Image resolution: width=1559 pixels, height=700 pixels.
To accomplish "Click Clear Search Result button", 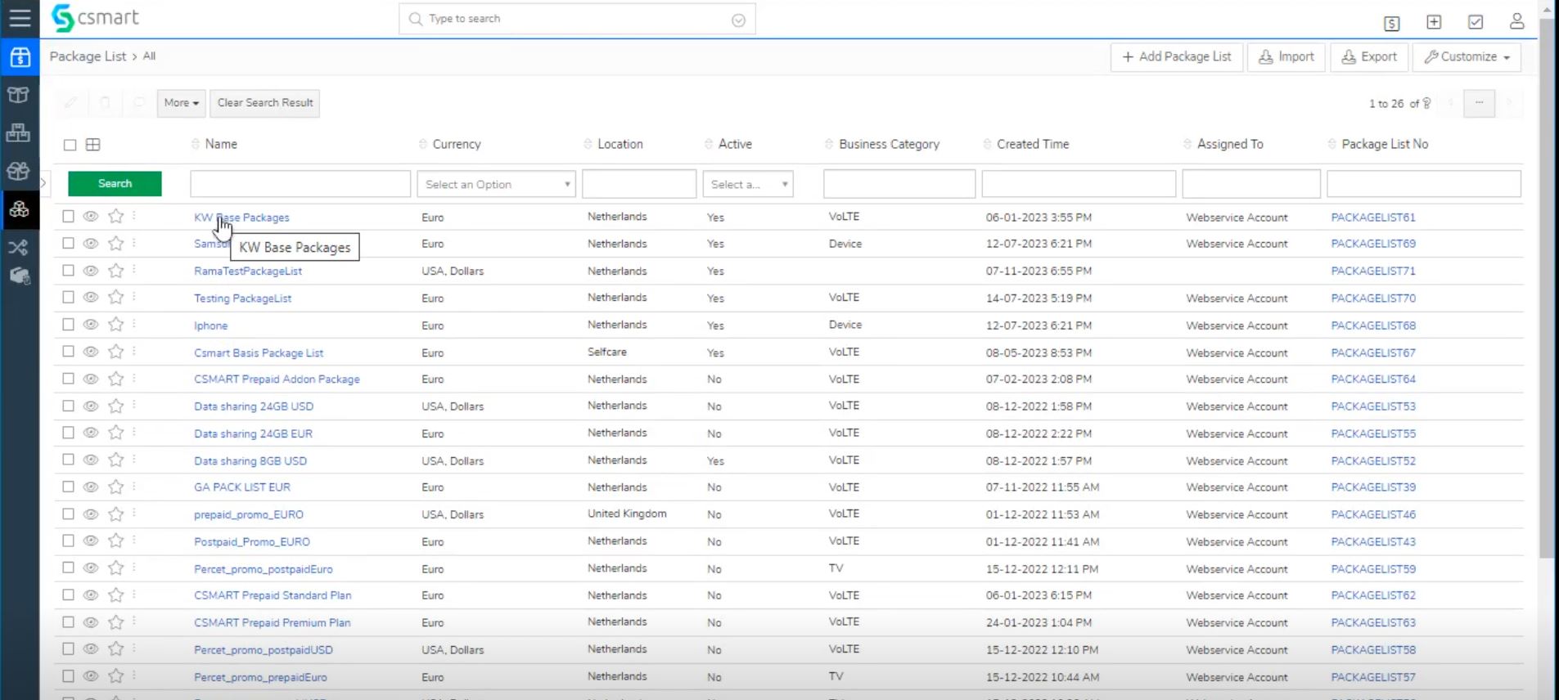I will pos(265,103).
